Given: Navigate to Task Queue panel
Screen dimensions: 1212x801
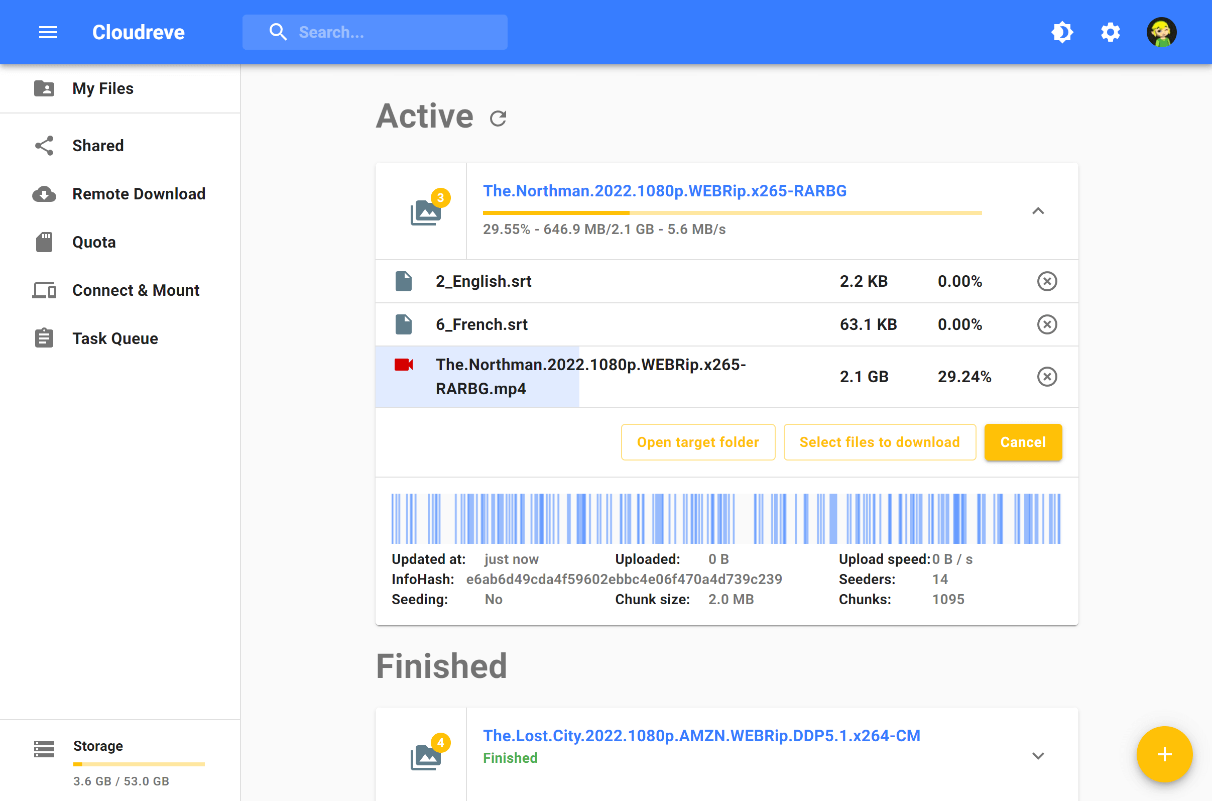Looking at the screenshot, I should tap(114, 338).
